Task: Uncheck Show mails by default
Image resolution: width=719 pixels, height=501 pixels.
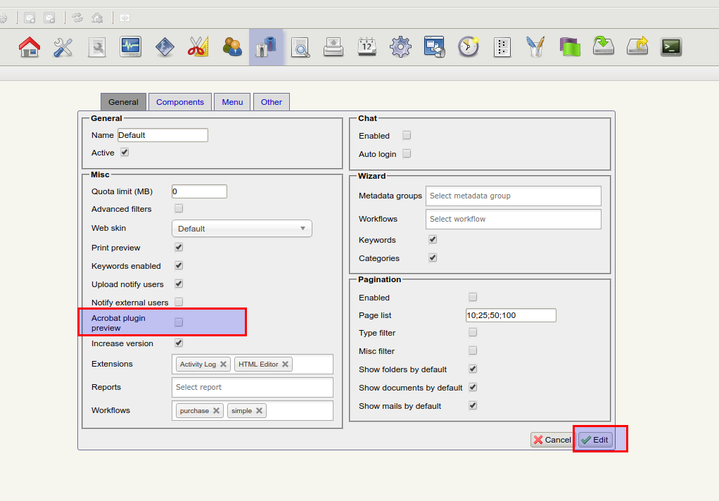Action: [x=473, y=405]
